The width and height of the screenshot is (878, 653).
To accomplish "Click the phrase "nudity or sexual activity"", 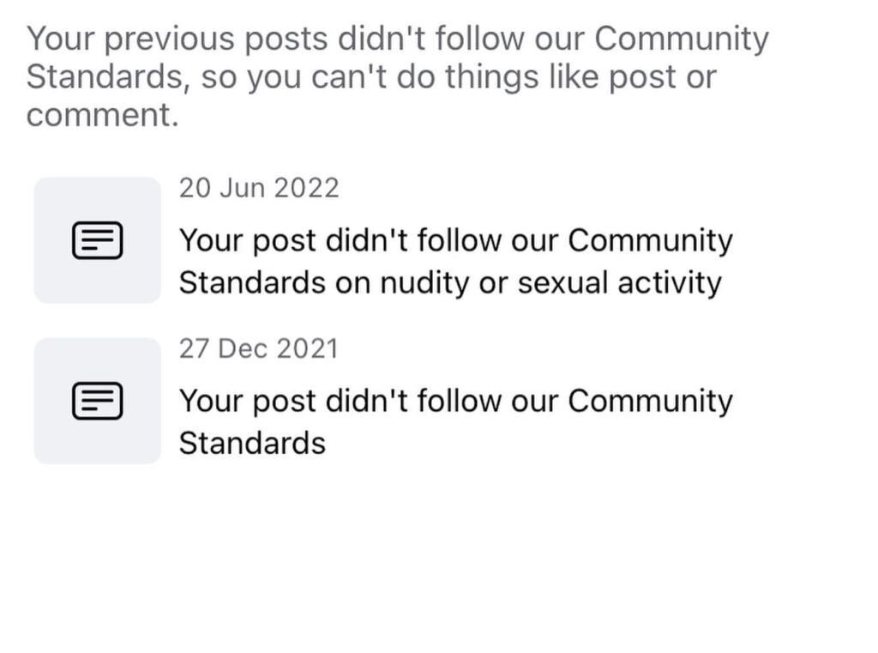I will tap(551, 282).
